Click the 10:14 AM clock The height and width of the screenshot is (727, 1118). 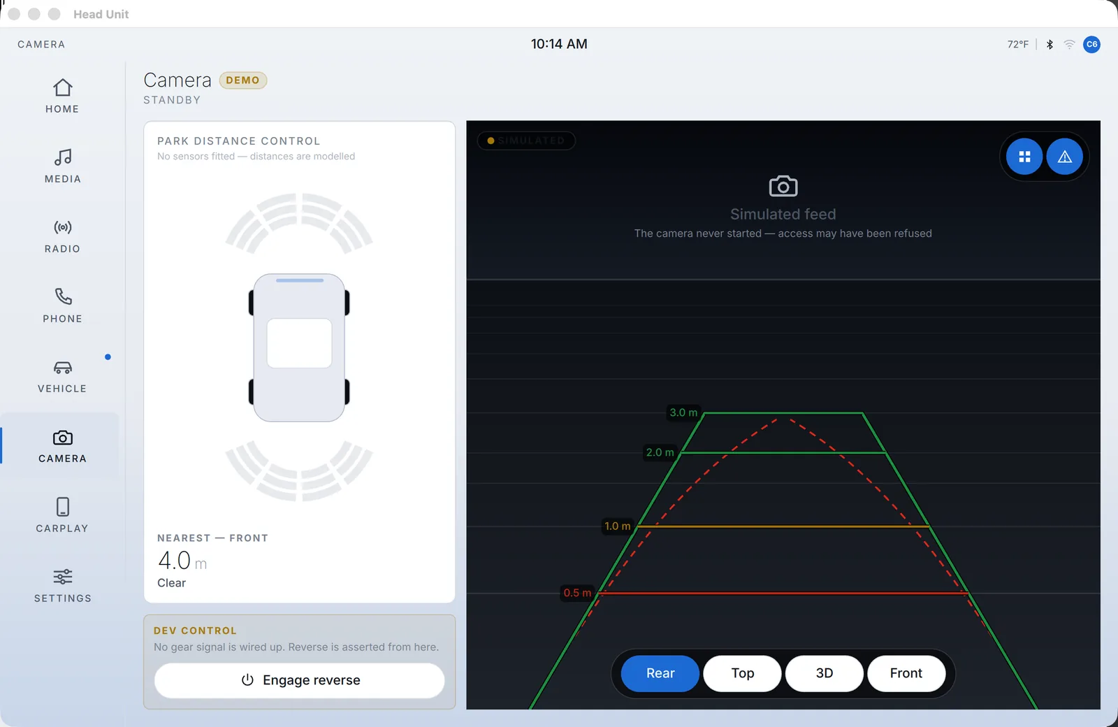tap(559, 44)
